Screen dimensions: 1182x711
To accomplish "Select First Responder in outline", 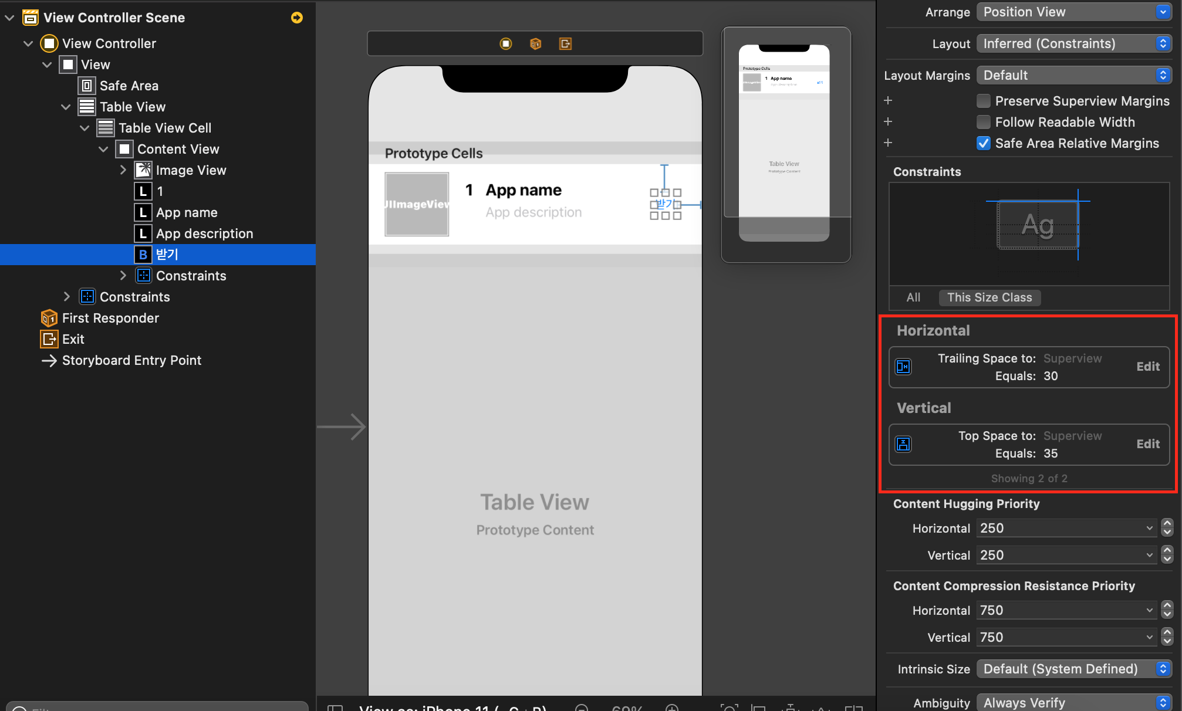I will [110, 318].
